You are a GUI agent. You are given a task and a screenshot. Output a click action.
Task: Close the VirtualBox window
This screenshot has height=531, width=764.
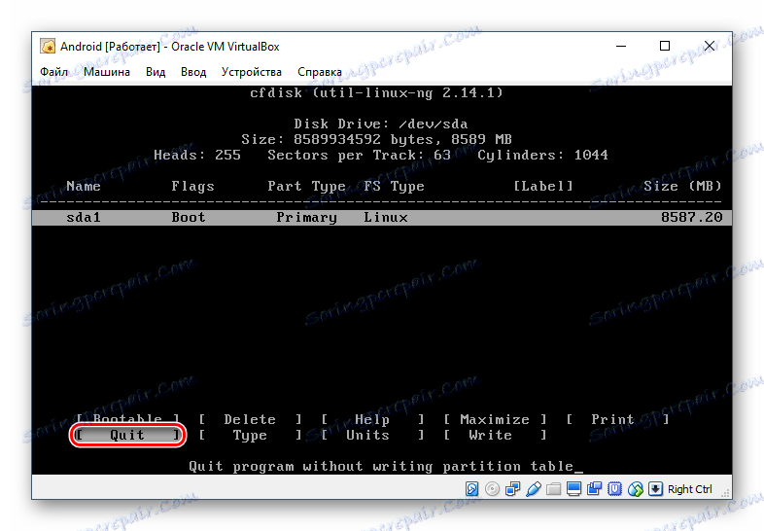click(x=710, y=47)
